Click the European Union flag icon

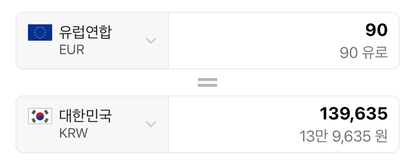40,33
